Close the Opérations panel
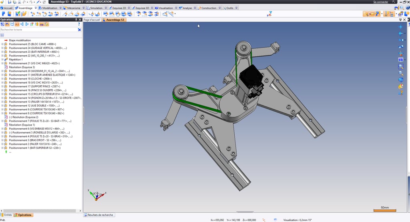This screenshot has height=222, width=410. 80,20
